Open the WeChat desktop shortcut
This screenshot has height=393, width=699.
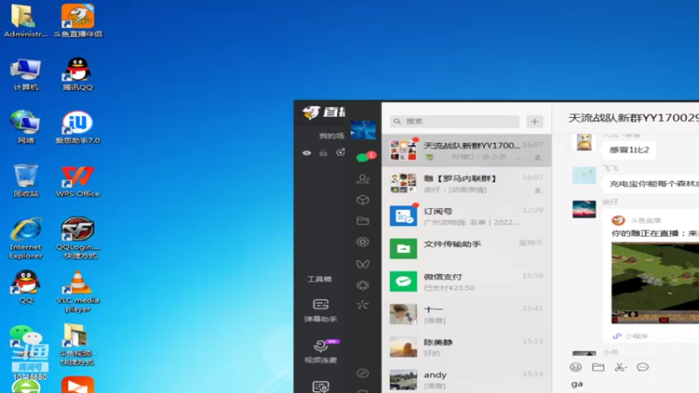[26, 341]
